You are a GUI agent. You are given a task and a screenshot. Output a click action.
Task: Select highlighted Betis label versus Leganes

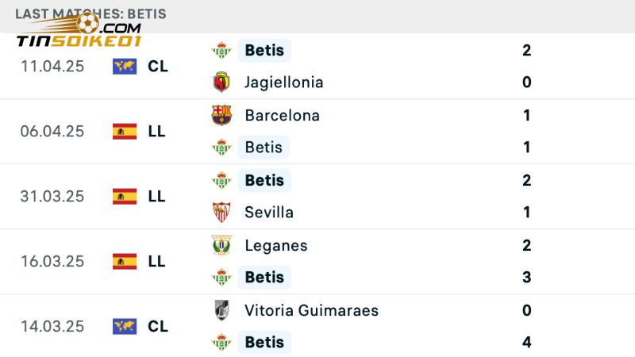point(264,277)
